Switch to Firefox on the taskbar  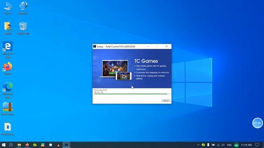coord(27,145)
